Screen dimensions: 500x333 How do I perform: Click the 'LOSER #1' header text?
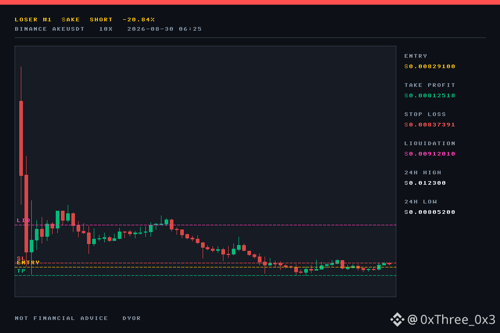click(x=33, y=20)
